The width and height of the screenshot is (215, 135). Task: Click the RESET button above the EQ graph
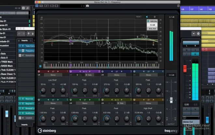[x=139, y=17]
